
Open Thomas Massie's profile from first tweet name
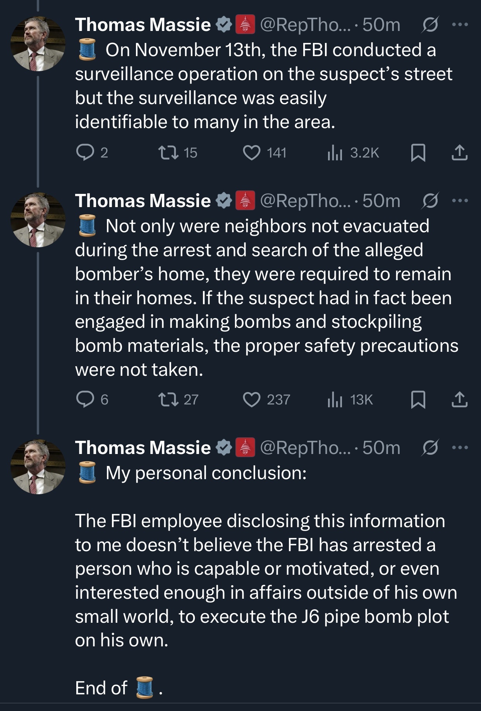(x=143, y=25)
